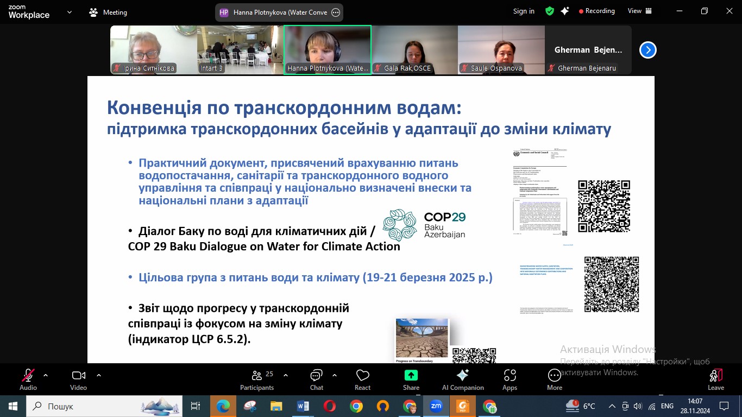Open the Chat panel
742x417 pixels.
coord(316,380)
